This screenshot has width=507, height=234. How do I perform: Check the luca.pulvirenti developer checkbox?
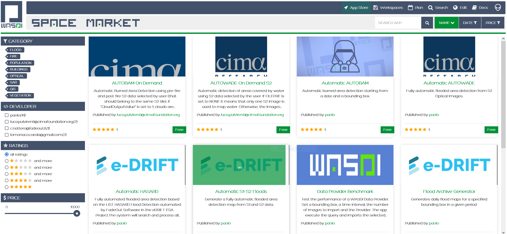7,122
